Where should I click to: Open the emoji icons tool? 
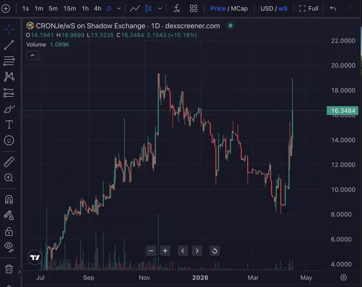point(9,140)
